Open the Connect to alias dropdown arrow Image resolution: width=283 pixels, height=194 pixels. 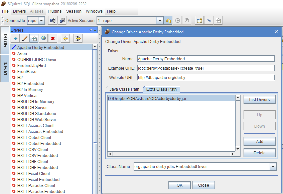point(41,21)
